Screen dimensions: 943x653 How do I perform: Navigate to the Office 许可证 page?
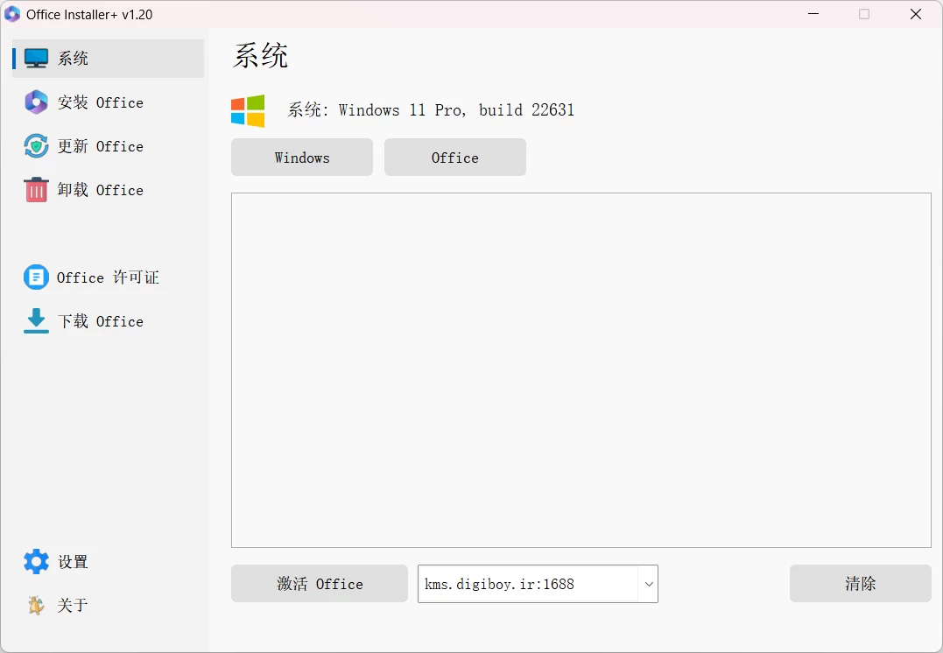click(107, 277)
